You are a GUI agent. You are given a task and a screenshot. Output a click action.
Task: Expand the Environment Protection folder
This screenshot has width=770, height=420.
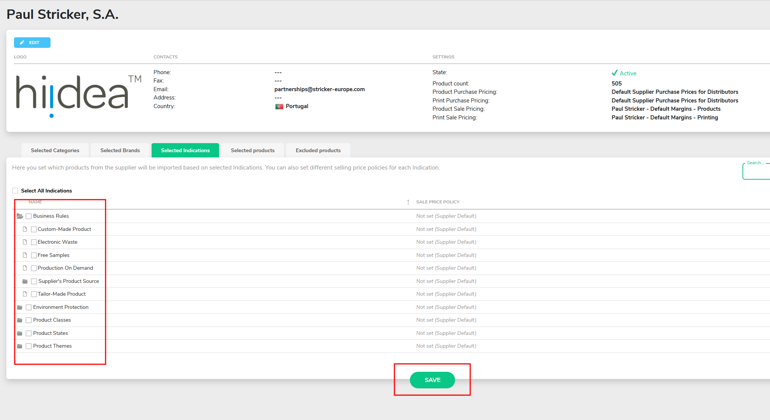20,307
